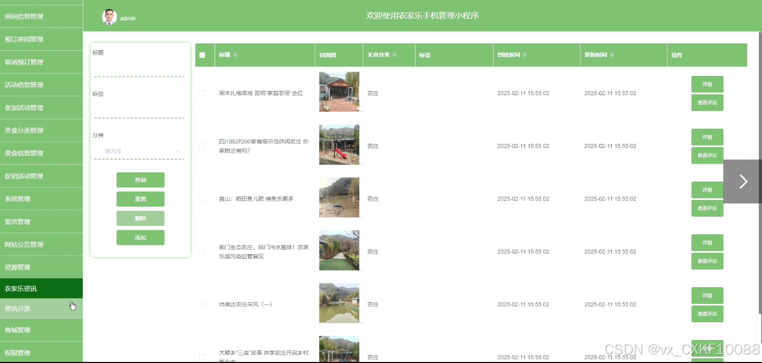Open 详情 for 四川拟评200家 article
Screen dimensions: 762x363
click(x=707, y=137)
